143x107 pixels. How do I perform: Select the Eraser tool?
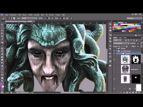[x=2, y=54]
